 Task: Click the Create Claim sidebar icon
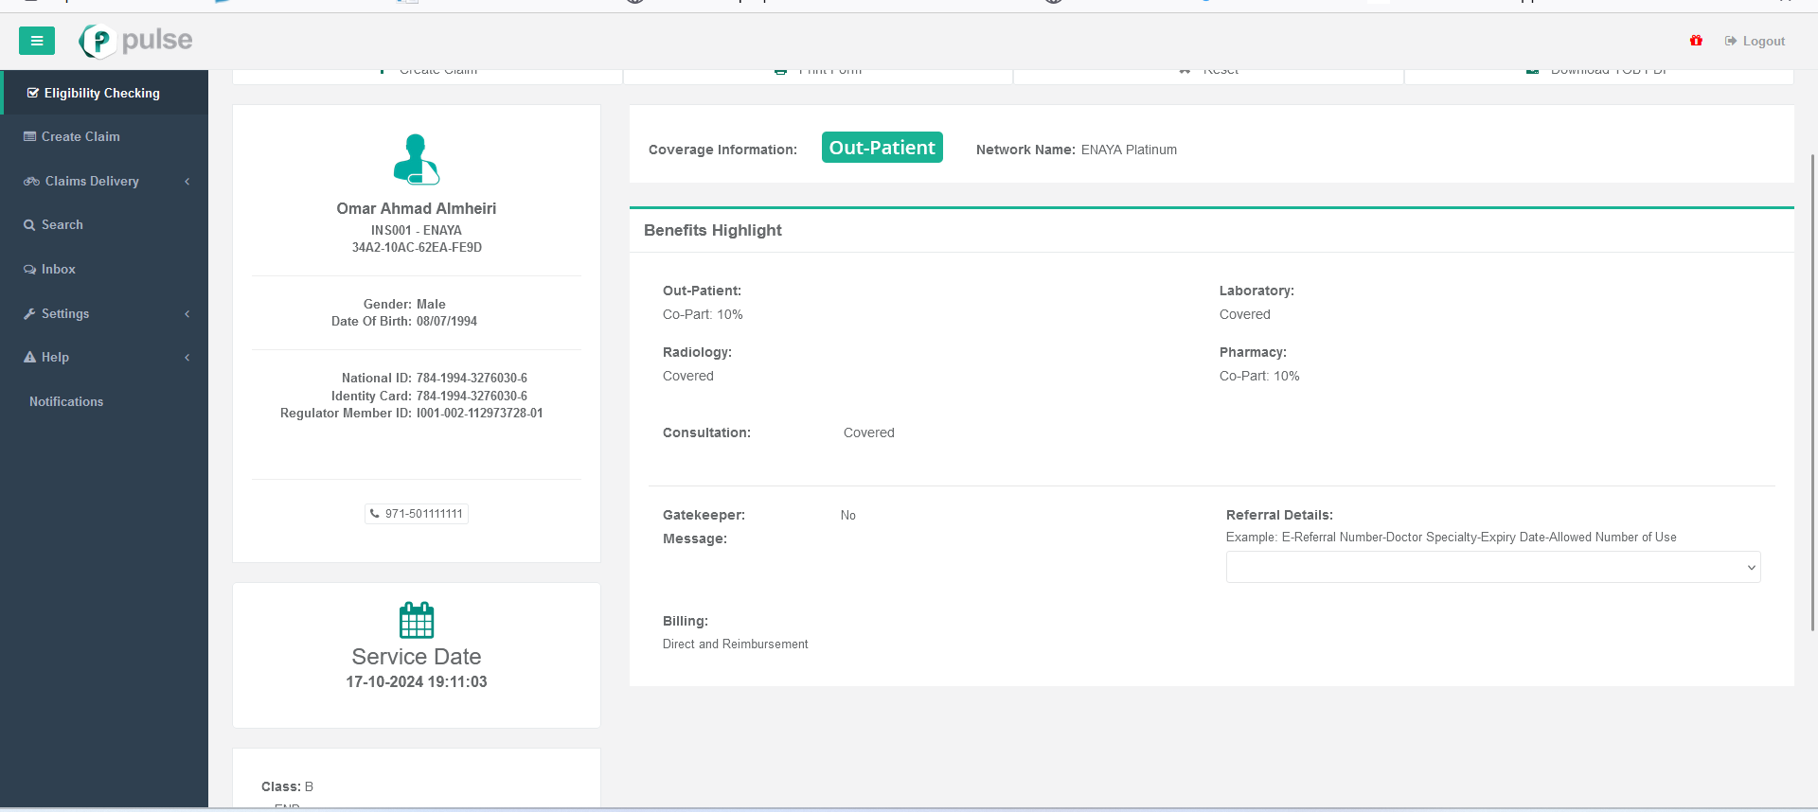(29, 137)
